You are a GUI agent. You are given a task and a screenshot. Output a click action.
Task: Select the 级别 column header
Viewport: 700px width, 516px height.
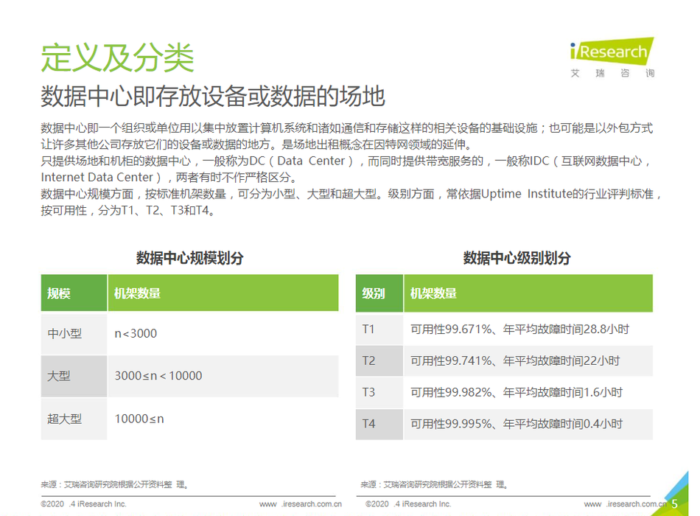(374, 293)
